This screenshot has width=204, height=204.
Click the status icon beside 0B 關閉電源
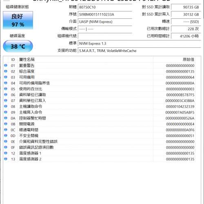pos(6,124)
